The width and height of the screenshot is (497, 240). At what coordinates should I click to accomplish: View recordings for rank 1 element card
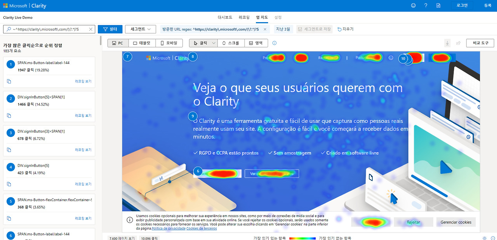click(x=83, y=81)
